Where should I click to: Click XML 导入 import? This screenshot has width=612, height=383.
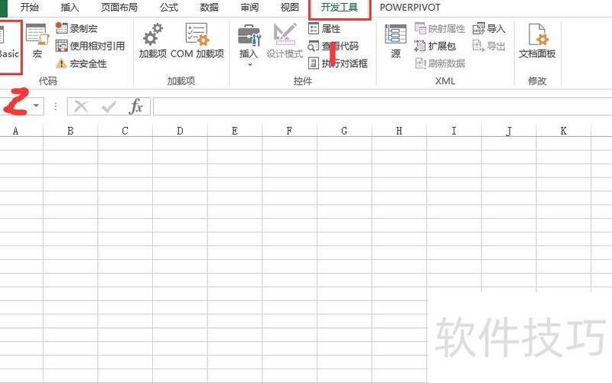tap(489, 28)
